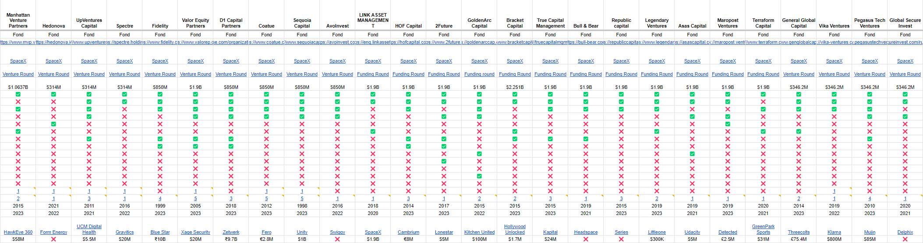923x243 pixels.
Task: Open the HawkEye 360 link
Action: 18,232
